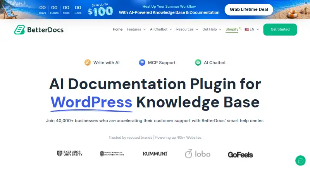
Task: Select the MCP Support label
Action: click(162, 63)
